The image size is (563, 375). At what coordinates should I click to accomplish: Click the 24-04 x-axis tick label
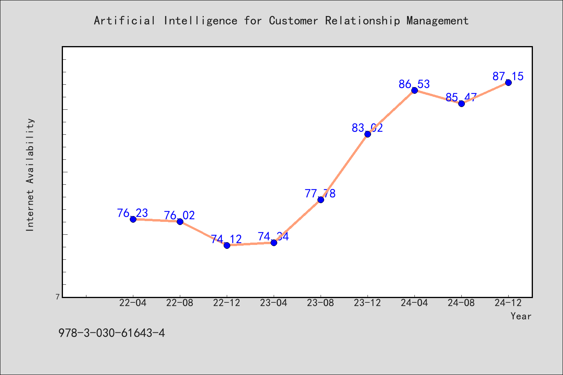(x=414, y=303)
